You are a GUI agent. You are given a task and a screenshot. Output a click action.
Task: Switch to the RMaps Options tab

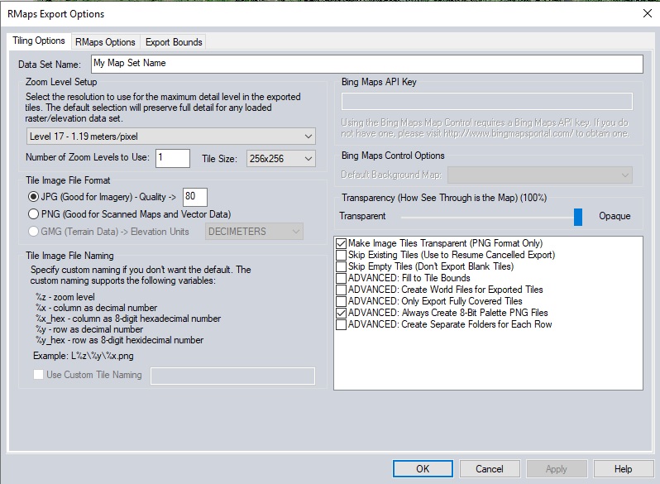click(x=105, y=42)
